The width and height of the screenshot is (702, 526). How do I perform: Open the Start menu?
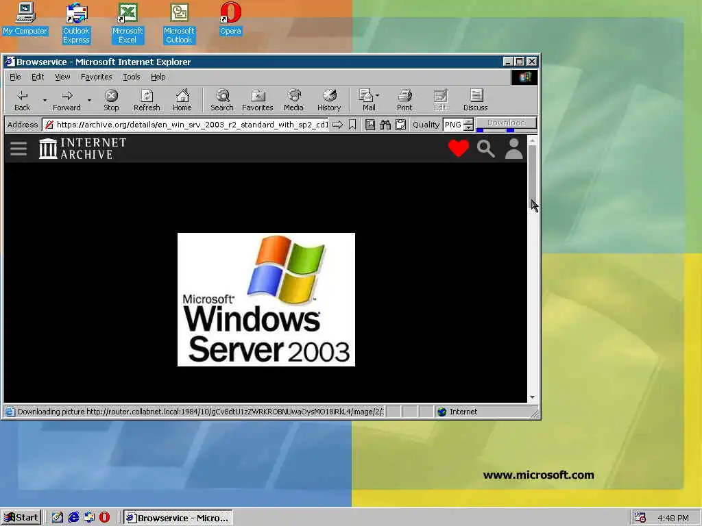tap(21, 518)
